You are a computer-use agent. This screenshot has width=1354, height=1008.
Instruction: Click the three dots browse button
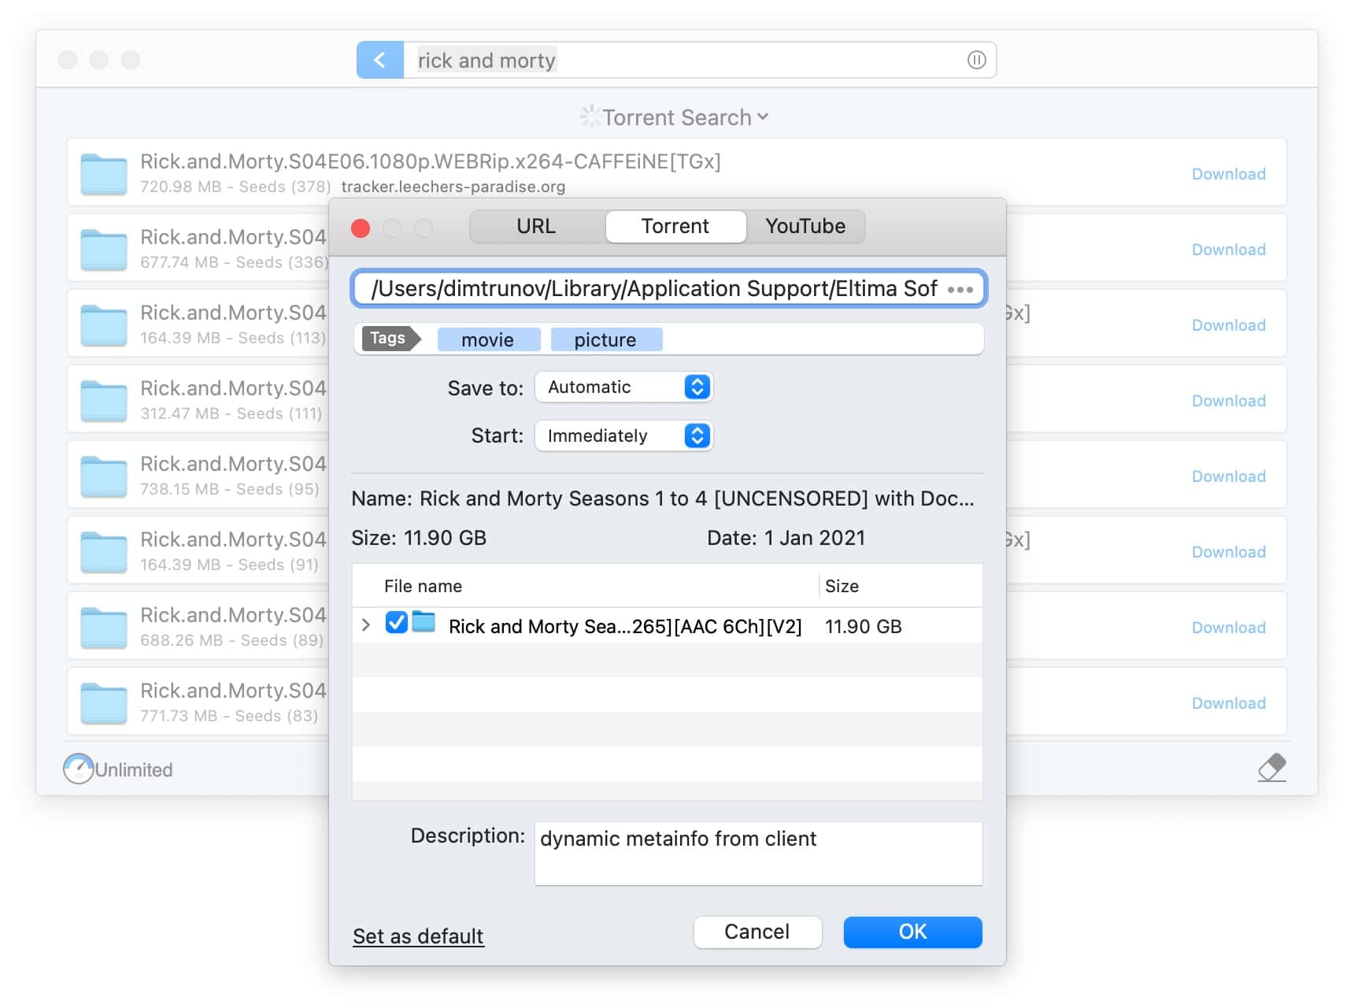click(960, 289)
